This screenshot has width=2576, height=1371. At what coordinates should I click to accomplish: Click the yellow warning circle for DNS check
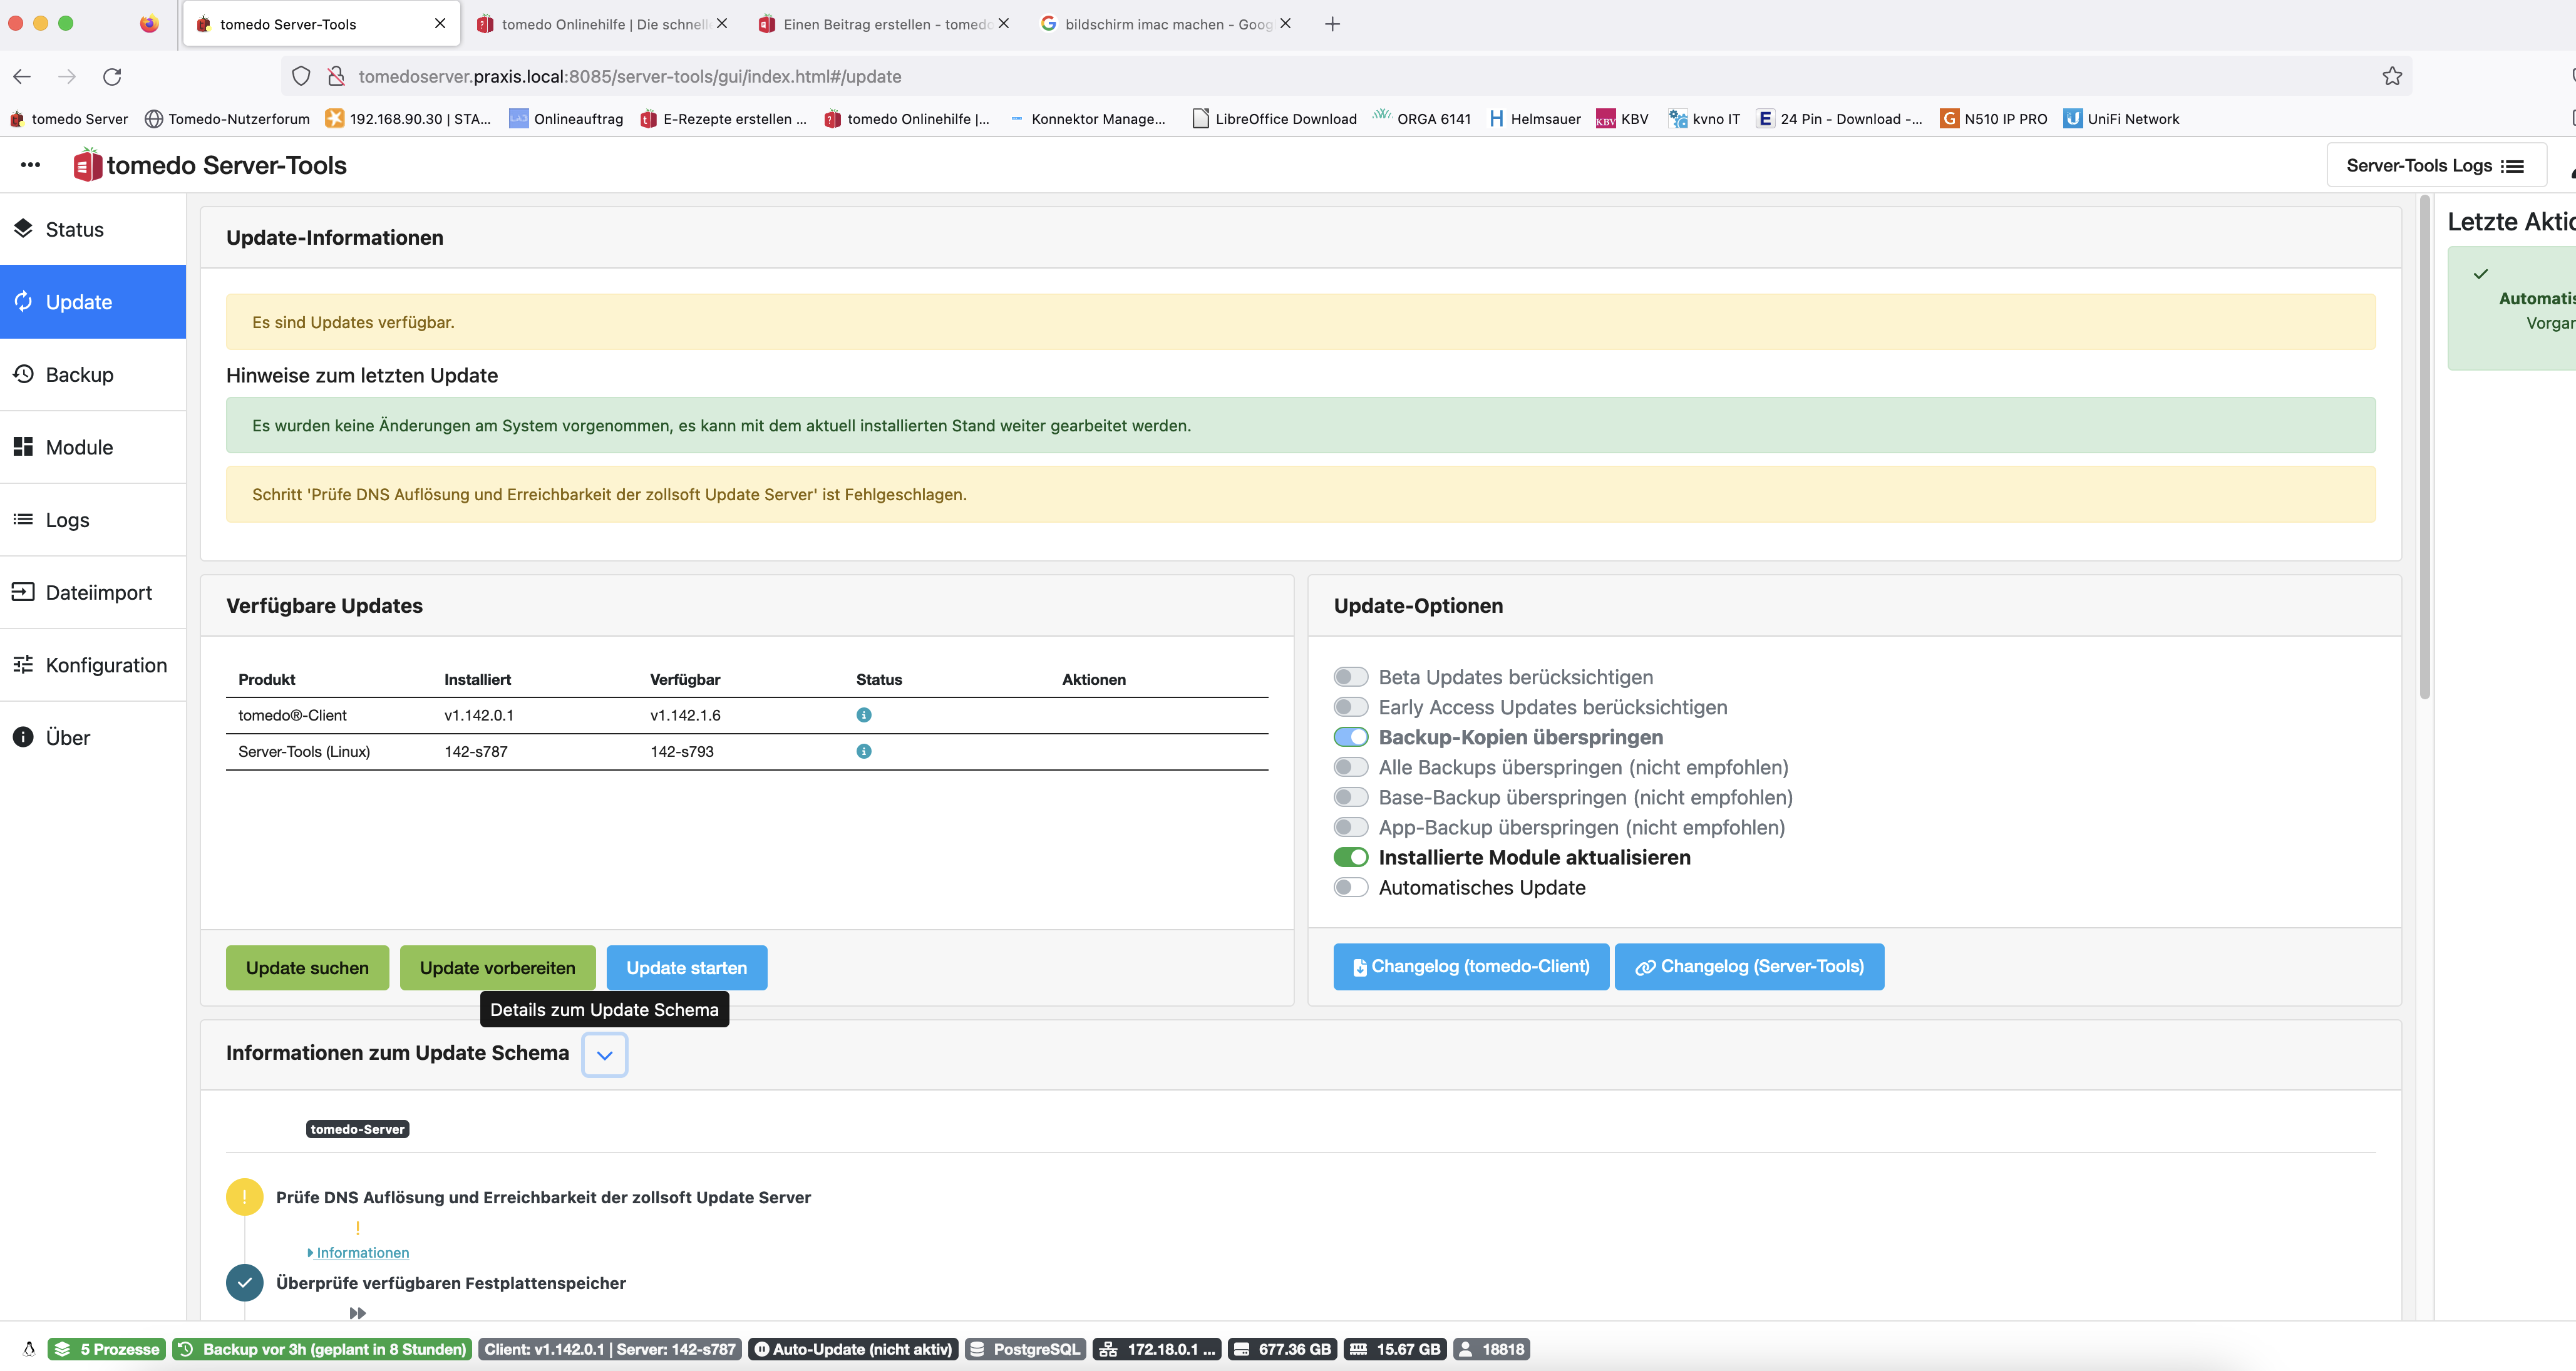pos(244,1197)
